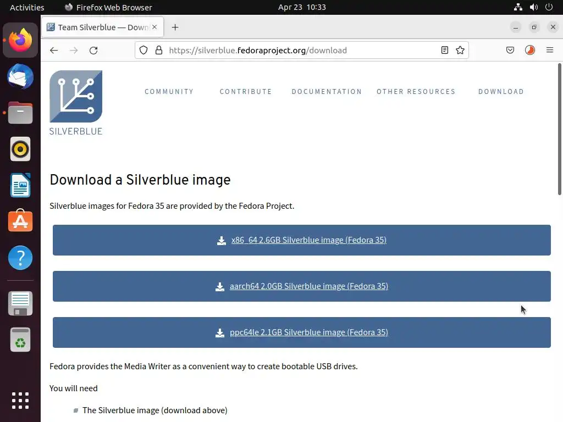Show all applications grid
563x422 pixels.
tap(20, 401)
